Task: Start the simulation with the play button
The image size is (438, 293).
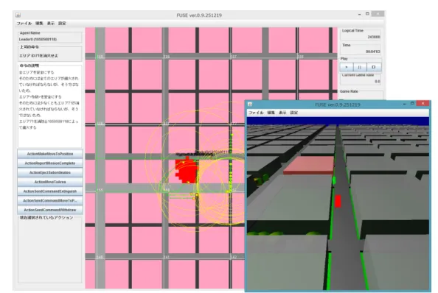Action: [347, 67]
